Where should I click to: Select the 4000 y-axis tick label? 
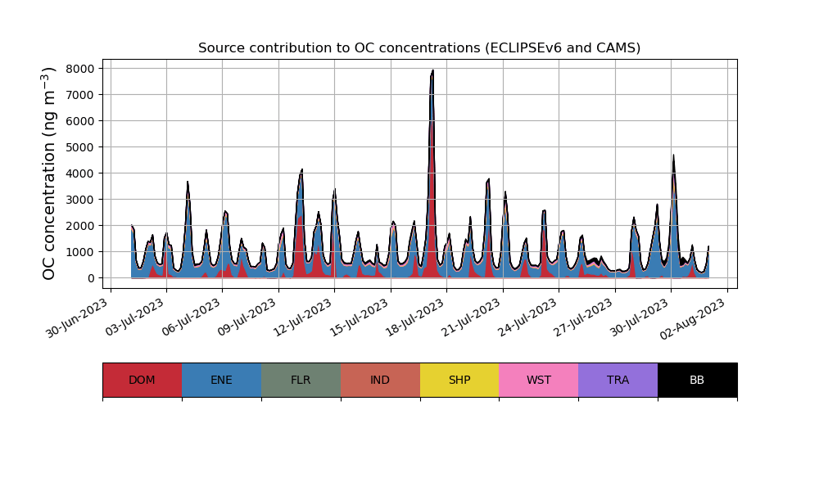80,173
